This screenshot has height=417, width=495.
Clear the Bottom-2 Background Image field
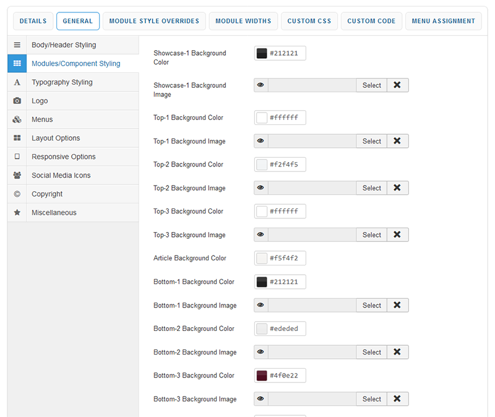click(397, 352)
